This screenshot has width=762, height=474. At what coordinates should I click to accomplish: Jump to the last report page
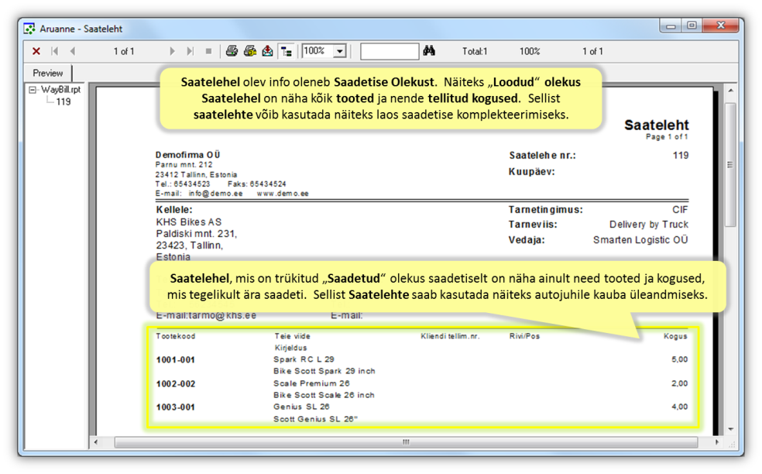click(190, 51)
